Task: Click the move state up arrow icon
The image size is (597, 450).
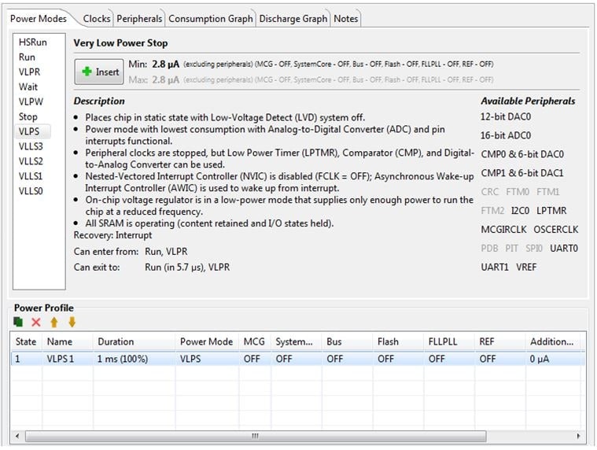Action: 54,322
